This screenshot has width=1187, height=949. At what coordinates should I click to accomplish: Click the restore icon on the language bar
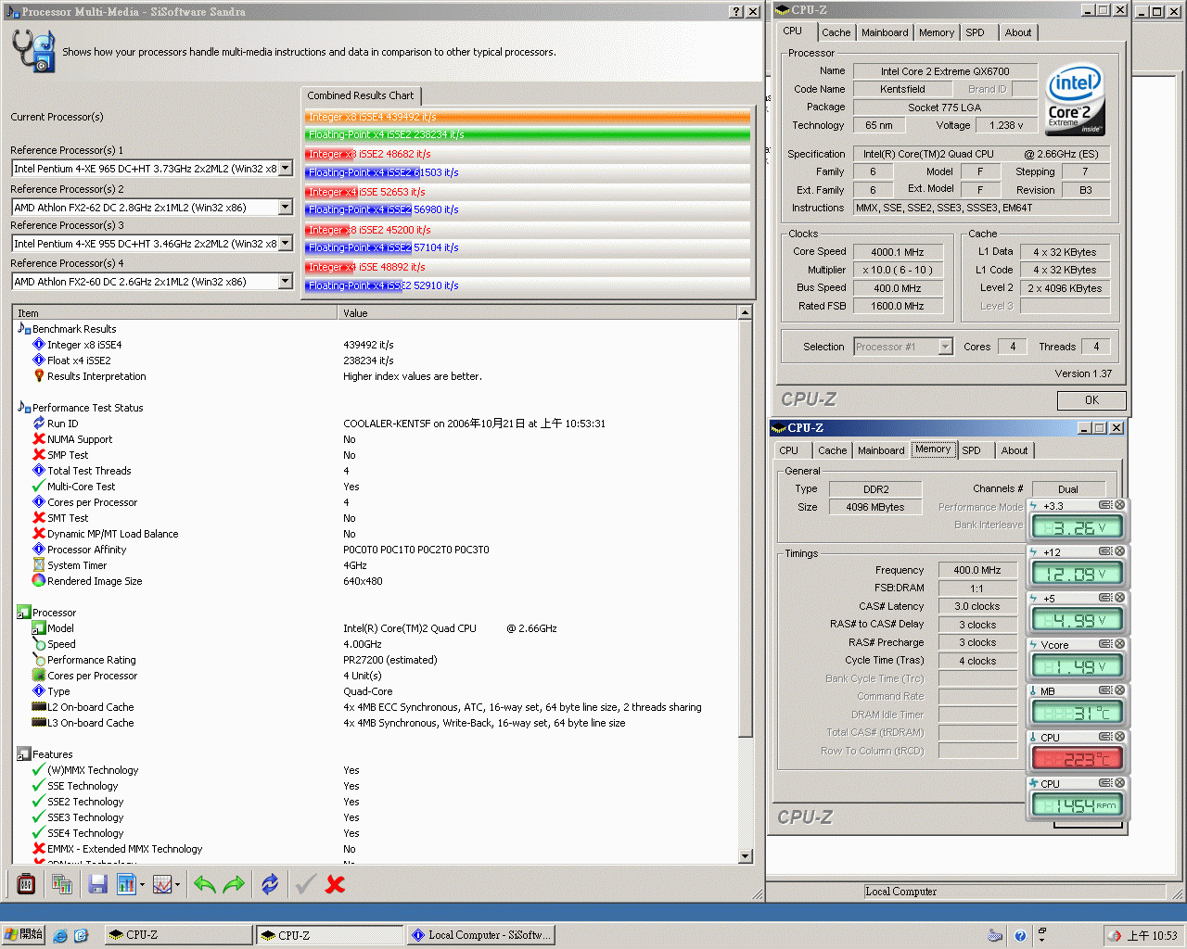[1041, 930]
